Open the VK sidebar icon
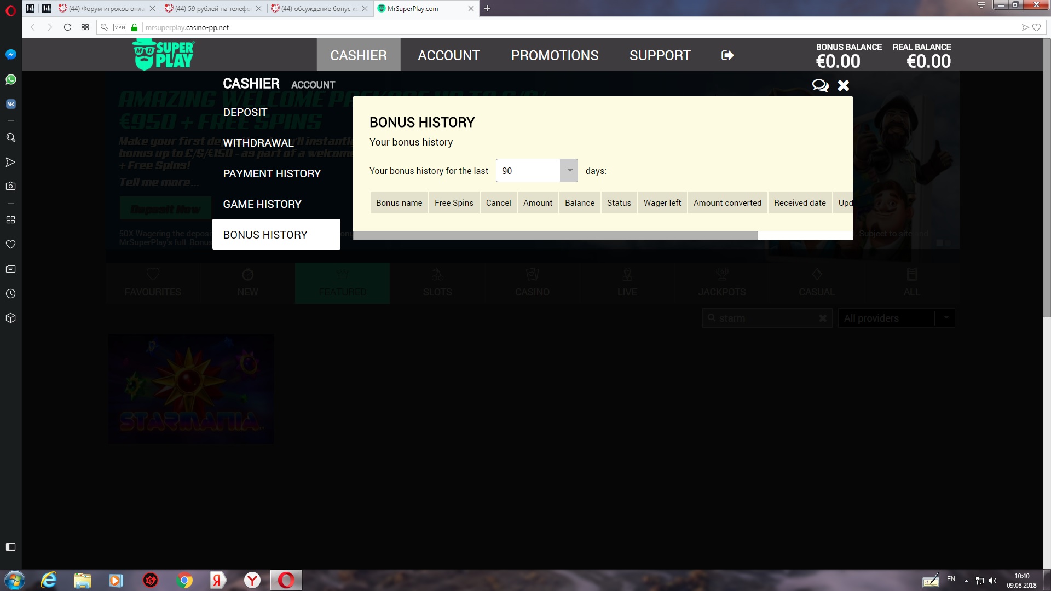 10,104
